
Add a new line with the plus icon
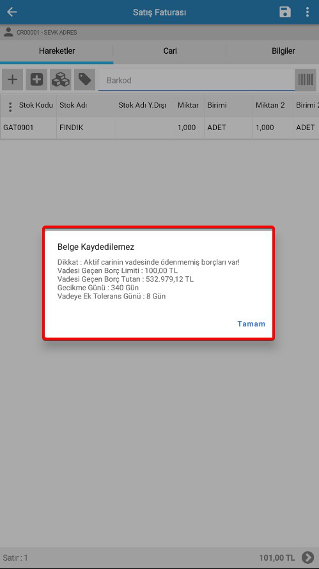13,79
